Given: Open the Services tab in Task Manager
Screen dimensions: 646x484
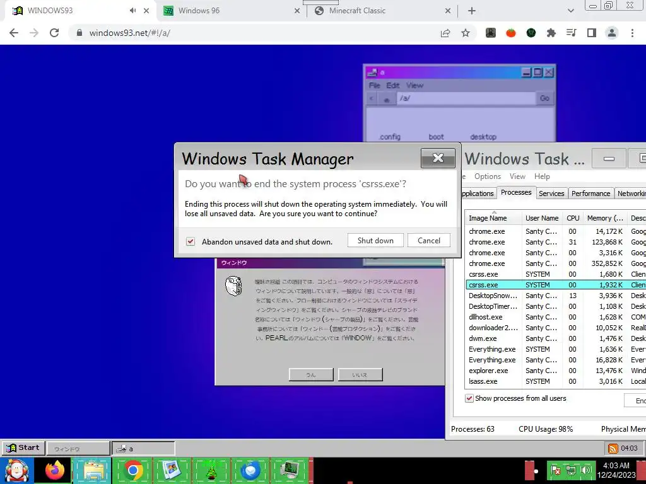Looking at the screenshot, I should coord(551,193).
